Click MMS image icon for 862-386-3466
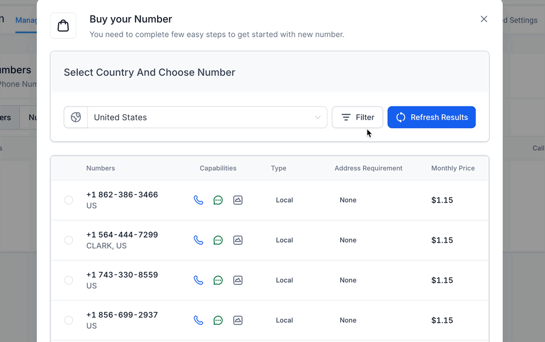 (x=238, y=200)
